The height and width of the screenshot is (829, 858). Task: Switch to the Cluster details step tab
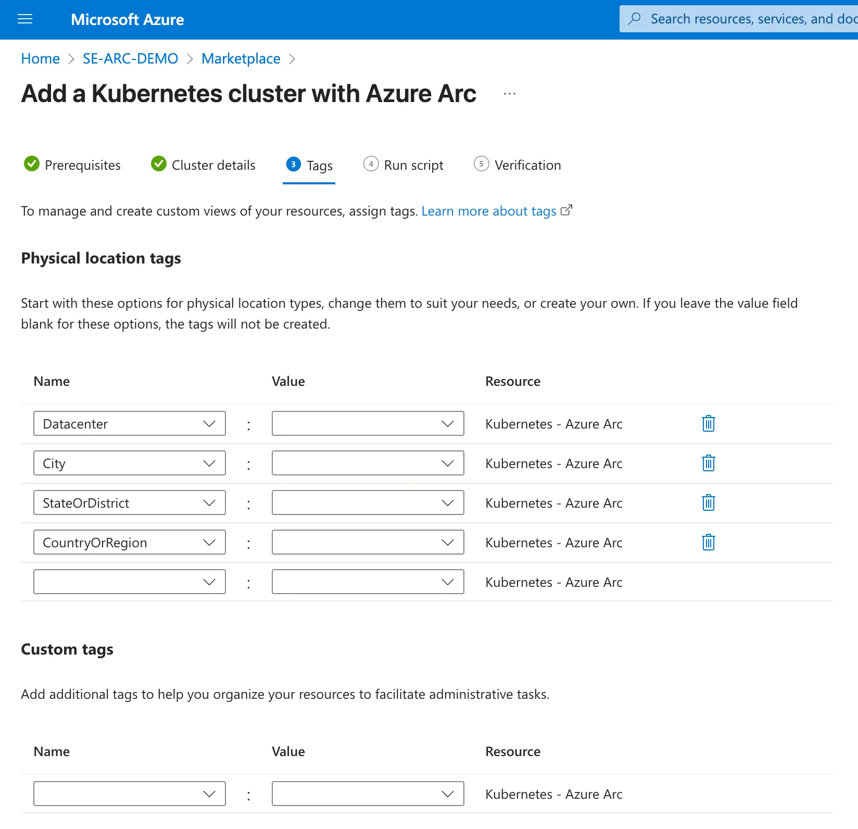click(x=203, y=165)
